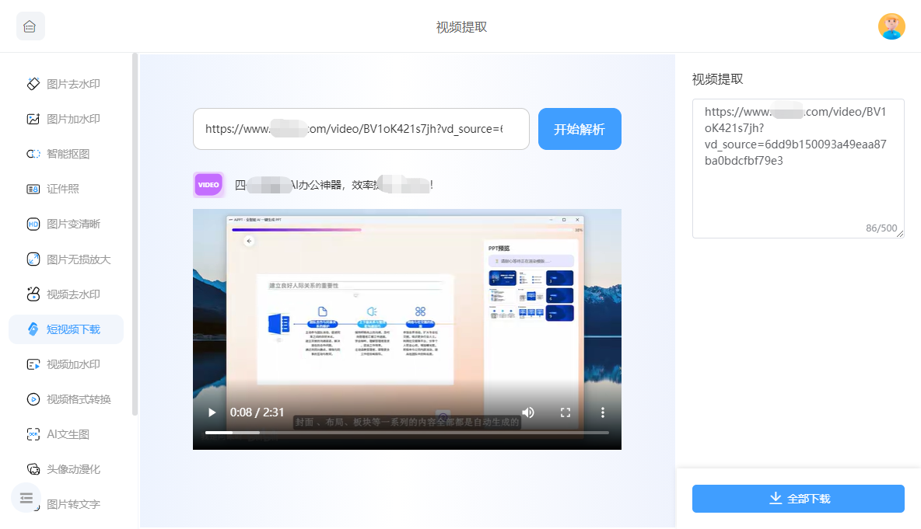
Task: Switch to 图片加水印 menu item
Action: coord(73,119)
